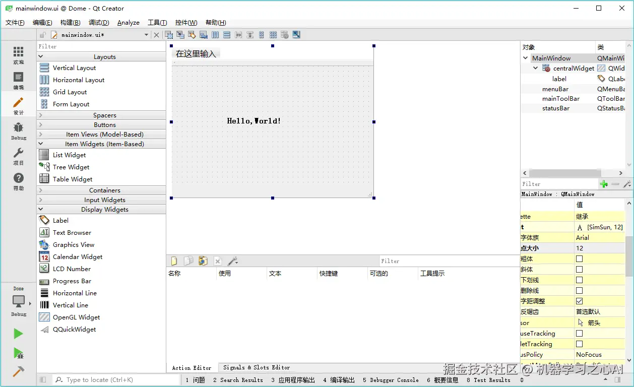Switch to the Action Editor tab
The height and width of the screenshot is (387, 634).
tap(192, 368)
